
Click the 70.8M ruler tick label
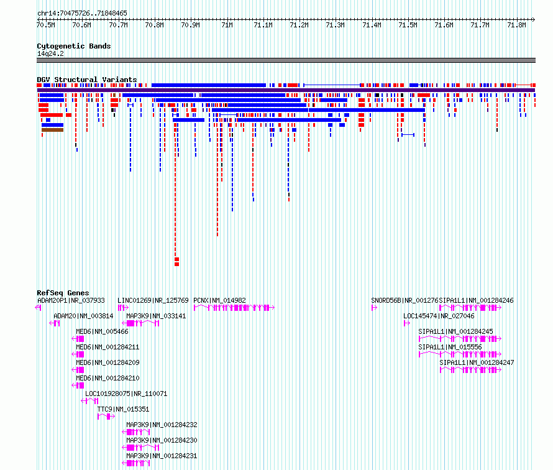pyautogui.click(x=155, y=25)
